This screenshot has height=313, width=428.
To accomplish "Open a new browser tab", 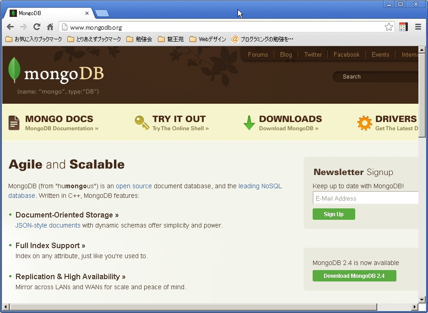I will coord(103,13).
